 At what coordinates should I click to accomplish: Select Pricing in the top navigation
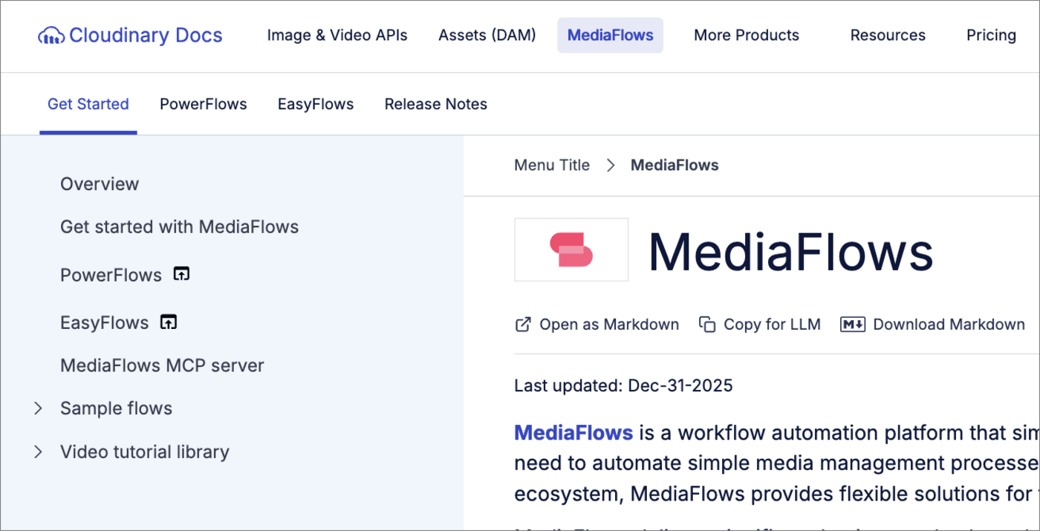(991, 35)
